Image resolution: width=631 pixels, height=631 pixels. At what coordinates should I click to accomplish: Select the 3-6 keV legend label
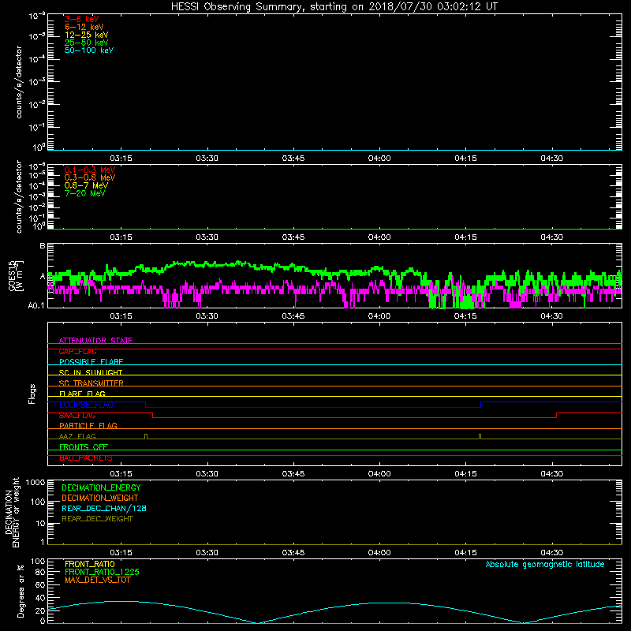pos(81,19)
